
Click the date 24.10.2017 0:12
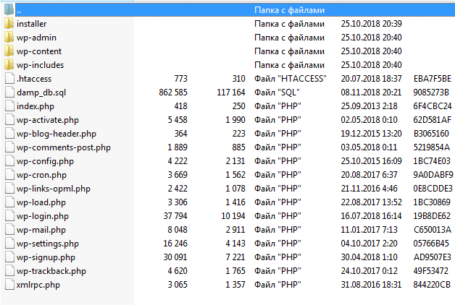(x=369, y=271)
